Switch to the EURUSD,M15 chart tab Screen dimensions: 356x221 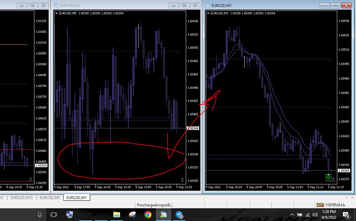click(x=22, y=197)
